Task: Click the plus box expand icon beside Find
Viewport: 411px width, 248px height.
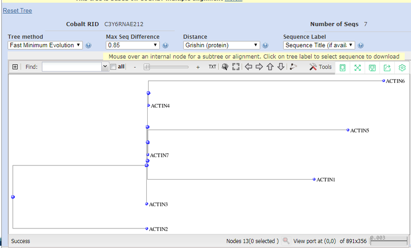Action: pos(15,67)
